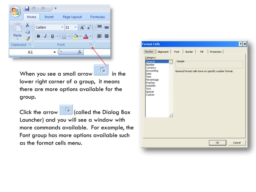Open the Alignment tab in Format Cells
Image resolution: width=256 pixels, height=192 pixels.
(163, 52)
